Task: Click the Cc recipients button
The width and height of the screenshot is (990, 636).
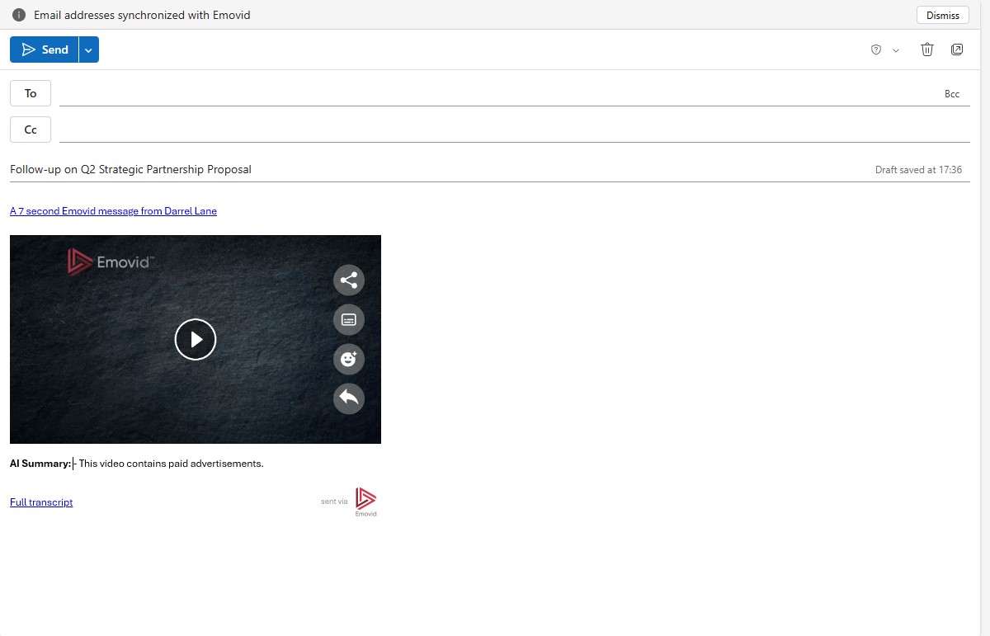Action: [x=30, y=130]
